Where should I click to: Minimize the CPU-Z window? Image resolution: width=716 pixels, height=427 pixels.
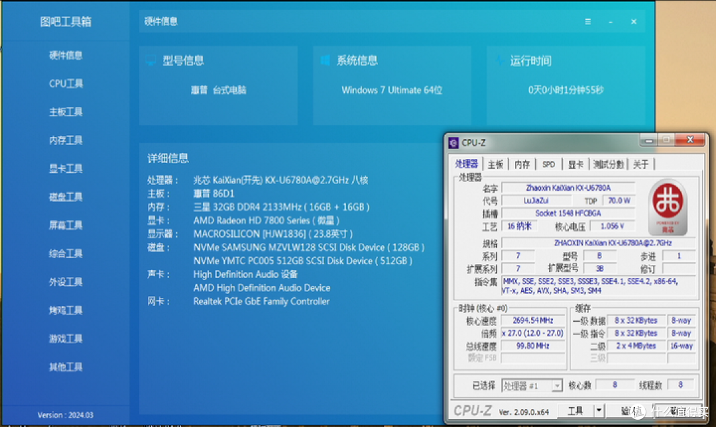pos(649,140)
